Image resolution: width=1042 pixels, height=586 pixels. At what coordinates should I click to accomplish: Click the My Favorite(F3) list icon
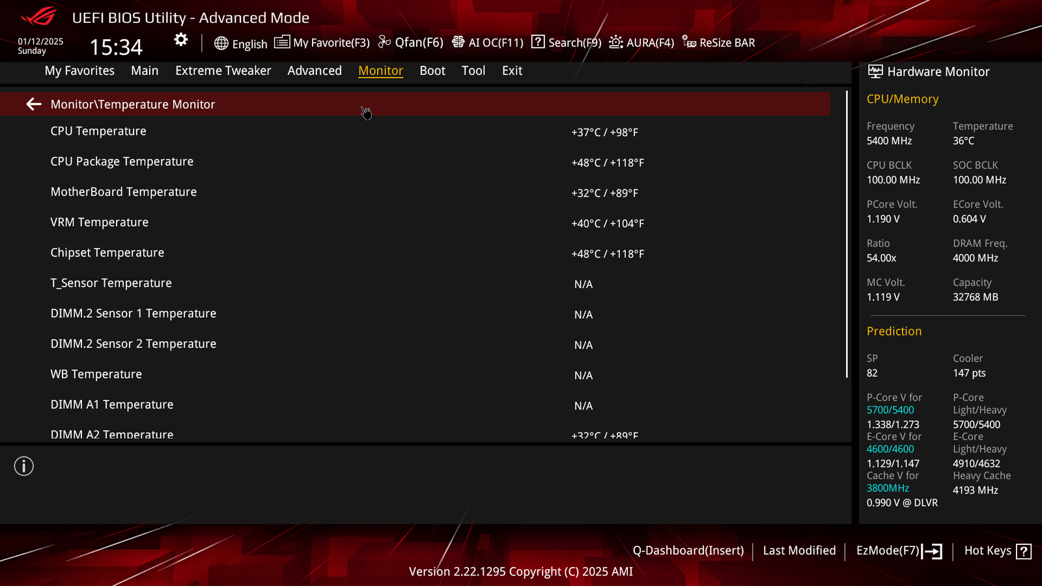point(282,42)
